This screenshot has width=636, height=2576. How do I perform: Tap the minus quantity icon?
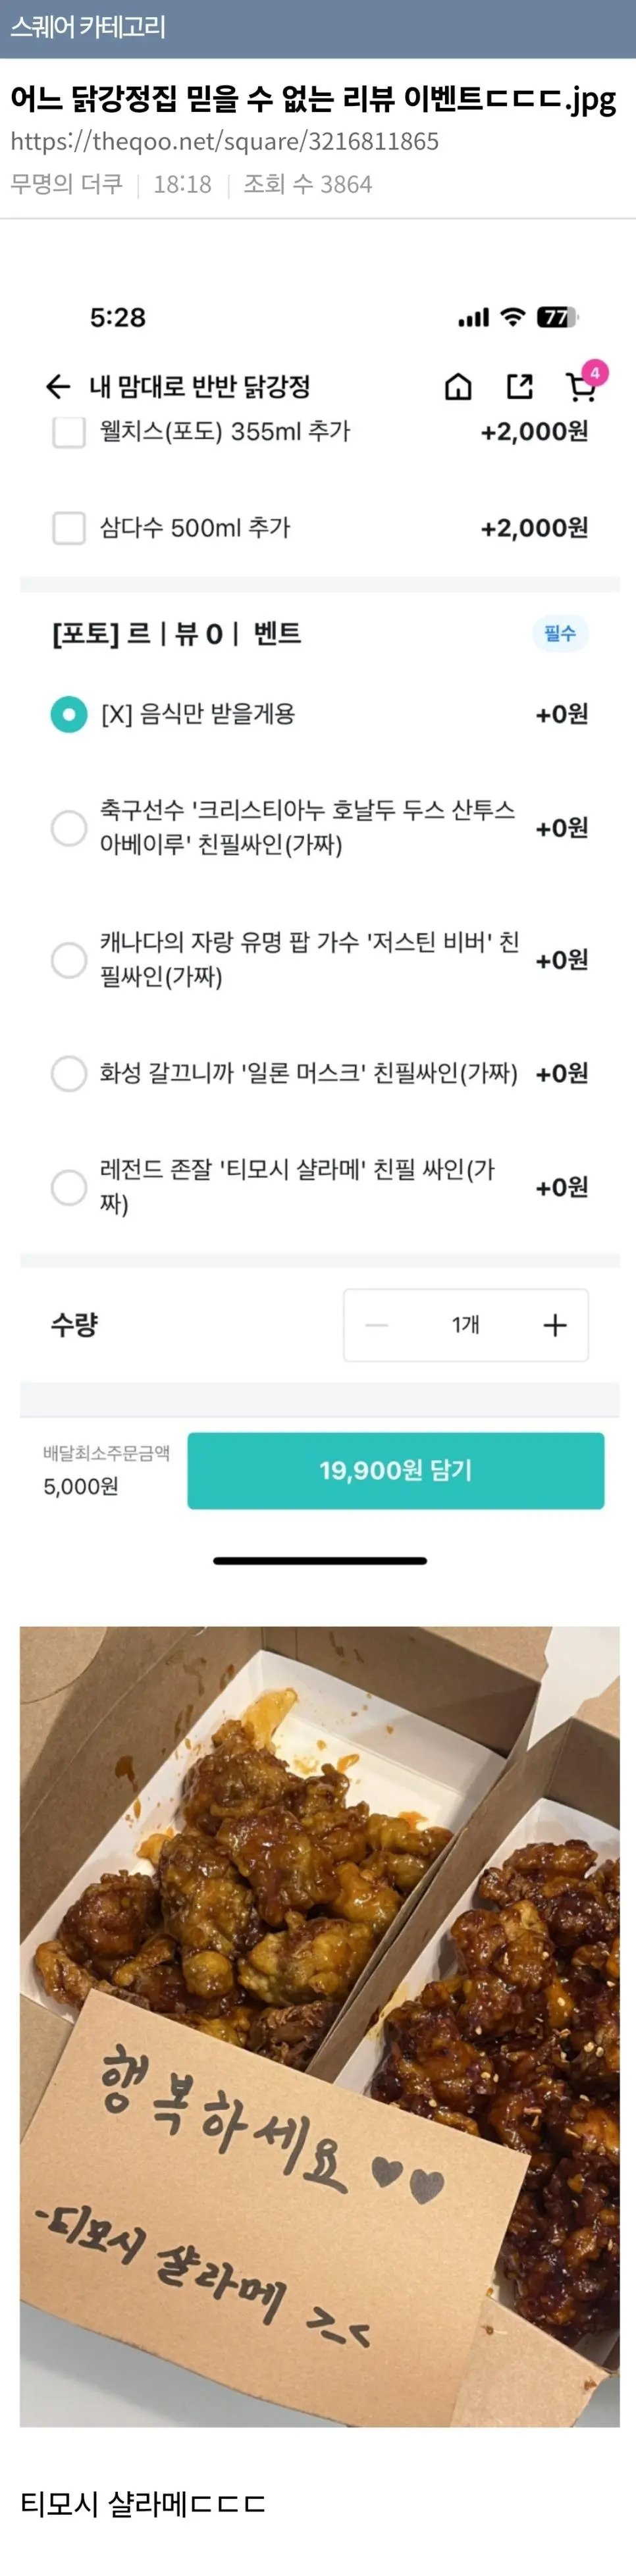tap(377, 1325)
